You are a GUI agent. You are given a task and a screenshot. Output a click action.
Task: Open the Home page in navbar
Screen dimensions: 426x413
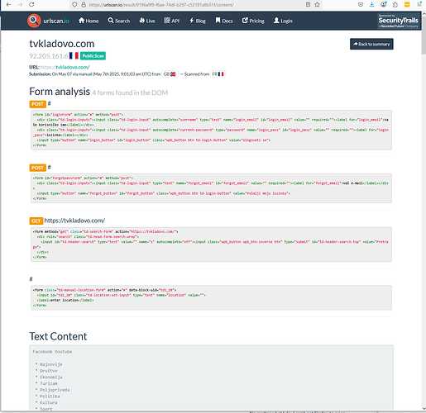[89, 21]
